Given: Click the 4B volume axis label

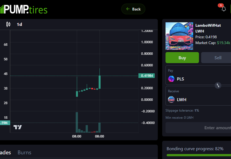Looking at the screenshot, I should coord(6,74).
